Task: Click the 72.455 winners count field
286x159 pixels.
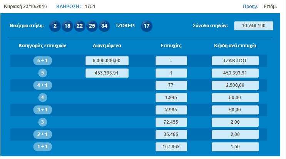Action: (x=171, y=122)
